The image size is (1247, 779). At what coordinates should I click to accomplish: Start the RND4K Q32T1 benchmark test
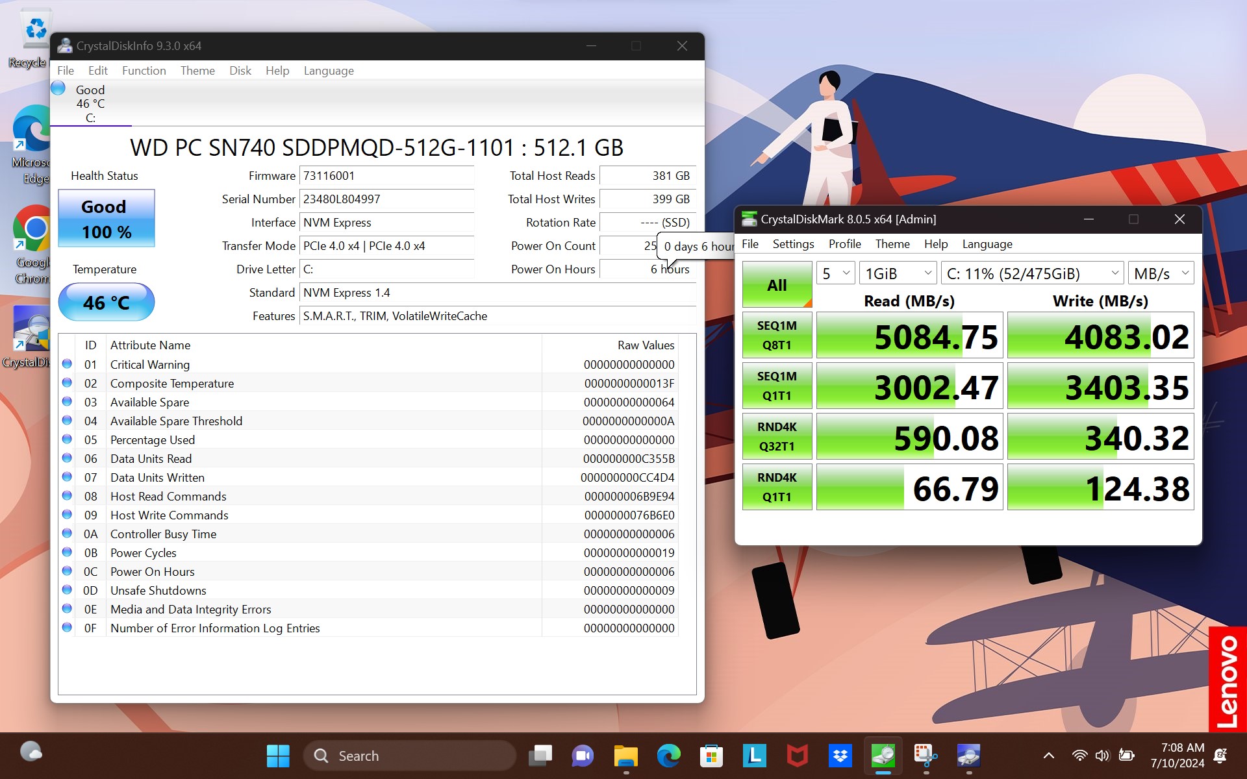[777, 436]
